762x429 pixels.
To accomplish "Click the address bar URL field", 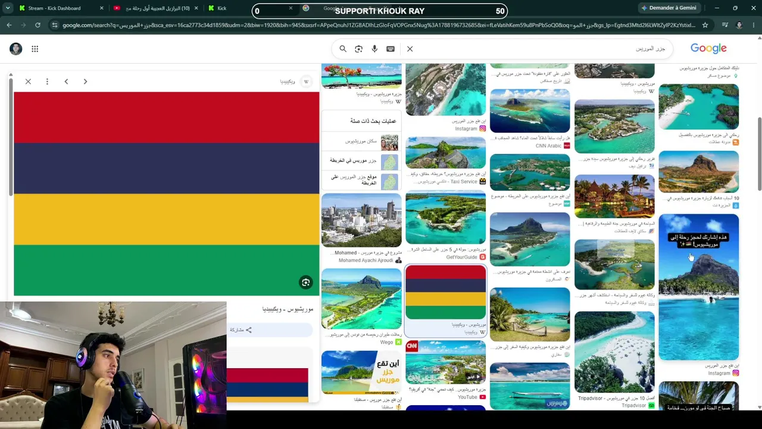I will [378, 25].
